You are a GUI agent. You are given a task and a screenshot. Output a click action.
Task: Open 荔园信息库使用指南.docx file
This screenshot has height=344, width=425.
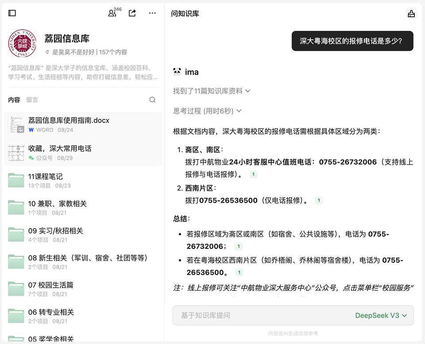[x=69, y=120]
